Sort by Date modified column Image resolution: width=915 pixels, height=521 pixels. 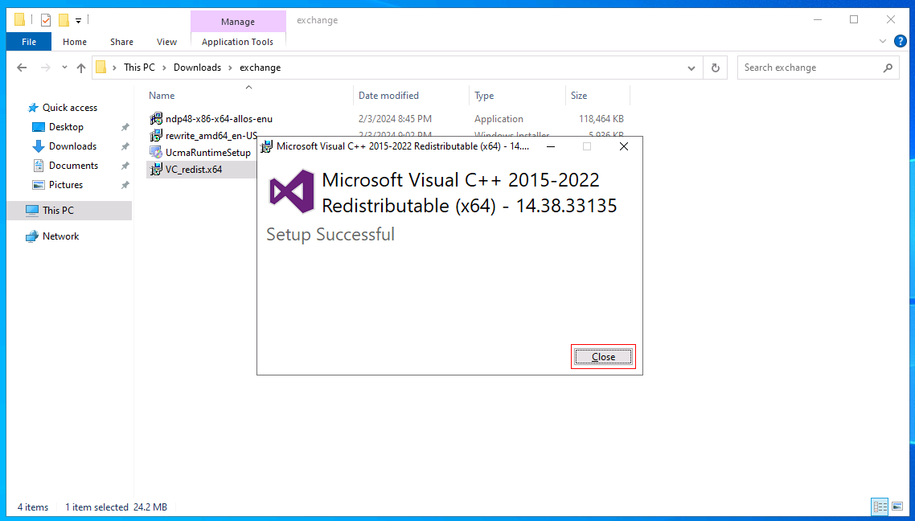tap(388, 96)
